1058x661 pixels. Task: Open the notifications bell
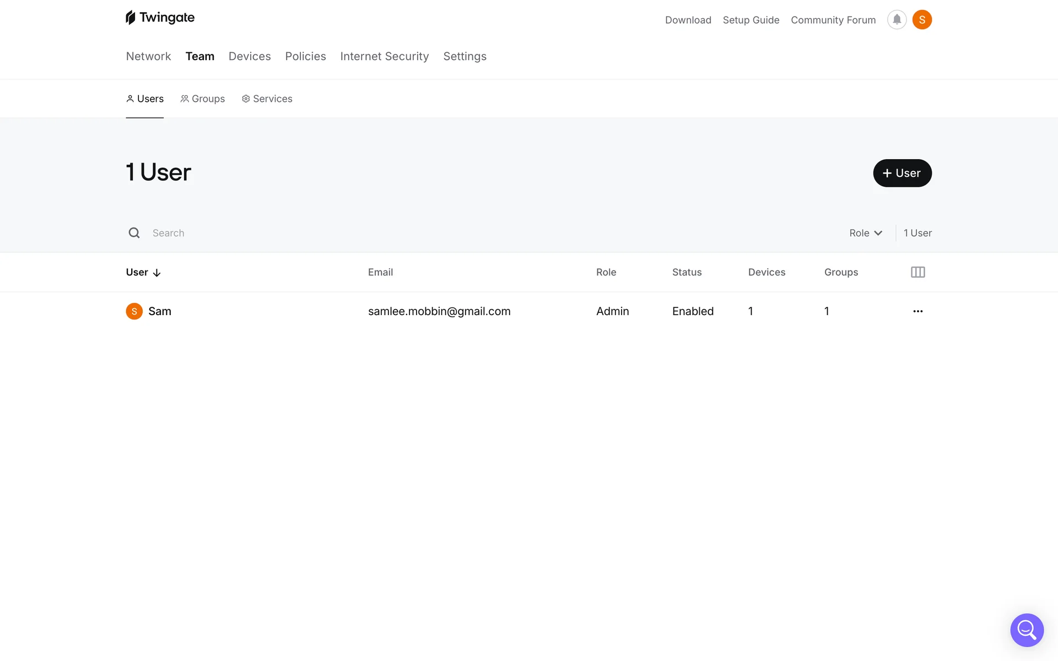897,20
